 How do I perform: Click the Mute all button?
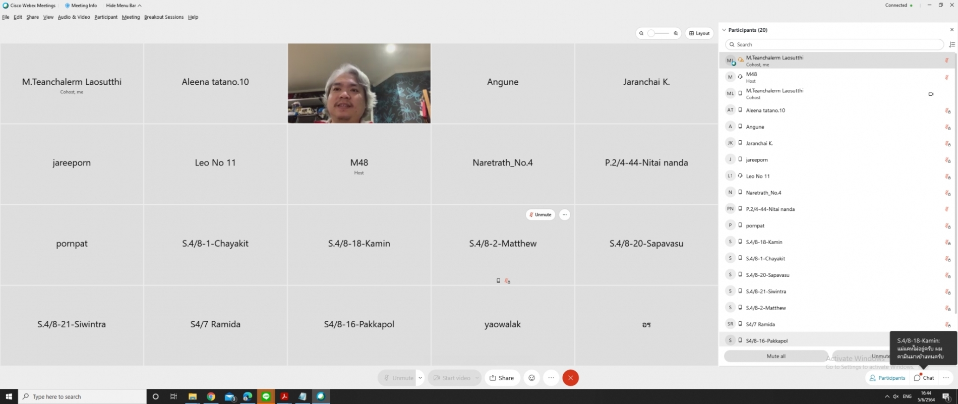click(x=776, y=356)
